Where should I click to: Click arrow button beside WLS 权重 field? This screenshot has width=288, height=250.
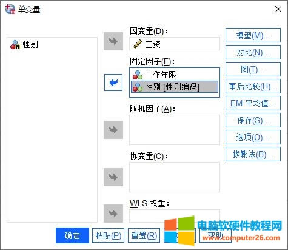tap(113, 214)
